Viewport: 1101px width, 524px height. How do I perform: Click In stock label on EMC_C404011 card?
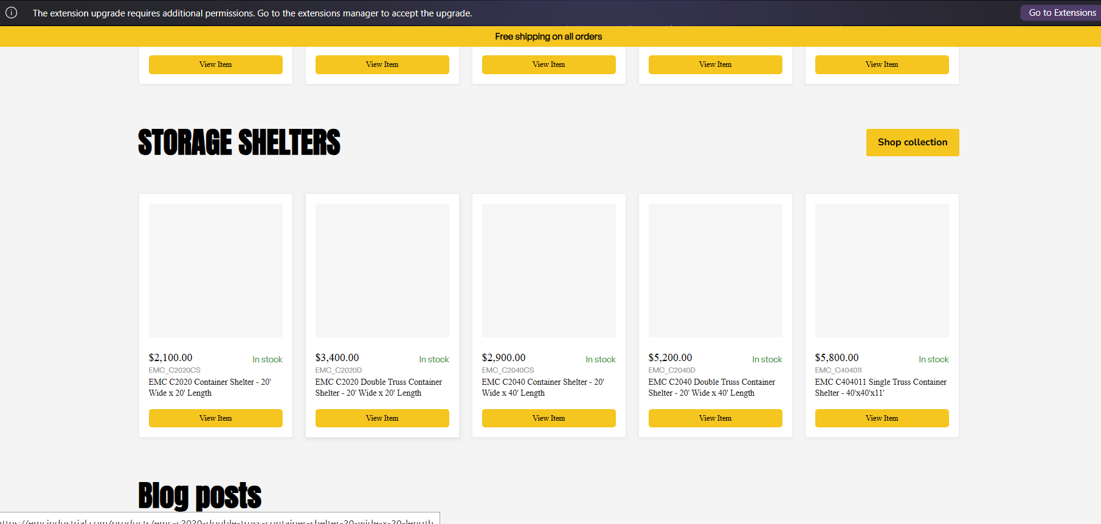click(x=934, y=360)
